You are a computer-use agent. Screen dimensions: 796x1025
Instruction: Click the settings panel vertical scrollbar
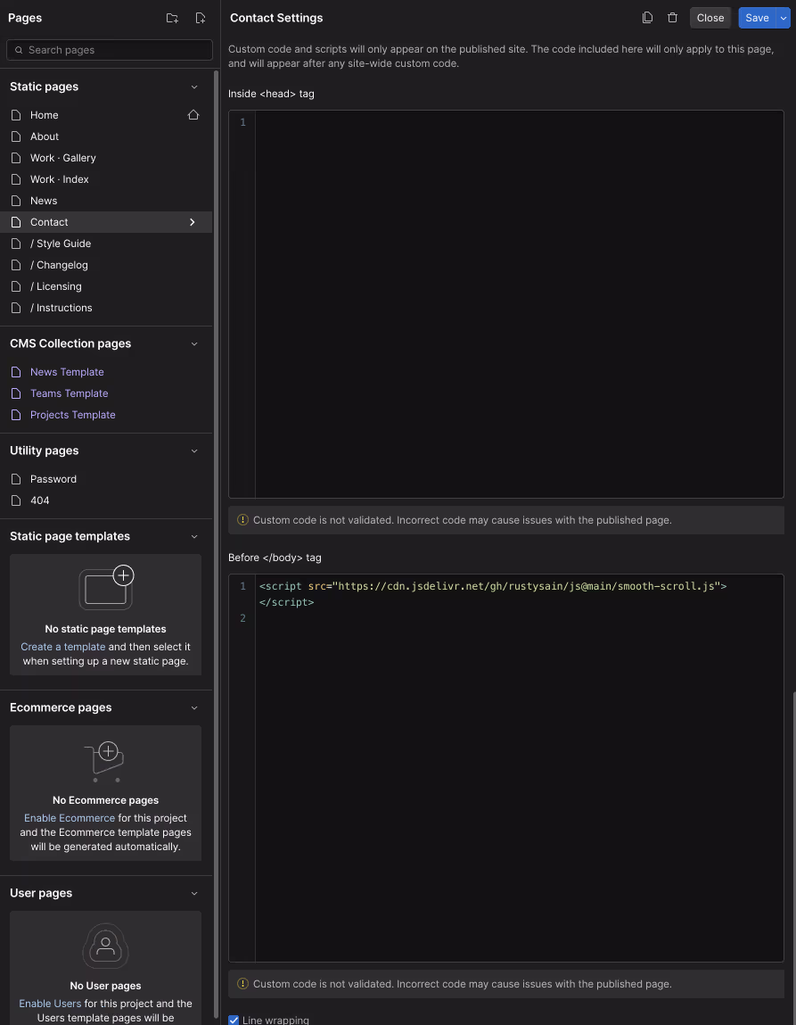tap(793, 856)
